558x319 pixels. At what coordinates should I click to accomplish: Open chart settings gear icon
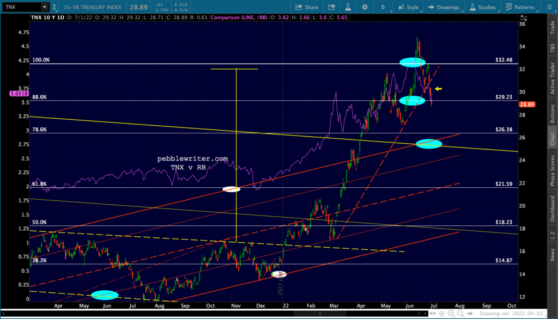[x=365, y=7]
